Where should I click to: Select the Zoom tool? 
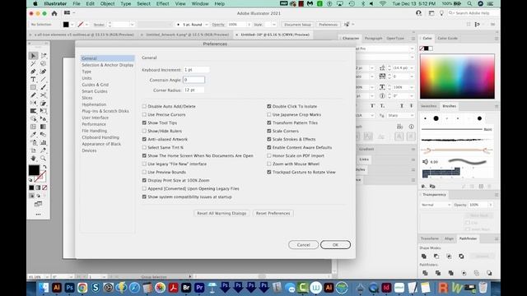pyautogui.click(x=44, y=158)
